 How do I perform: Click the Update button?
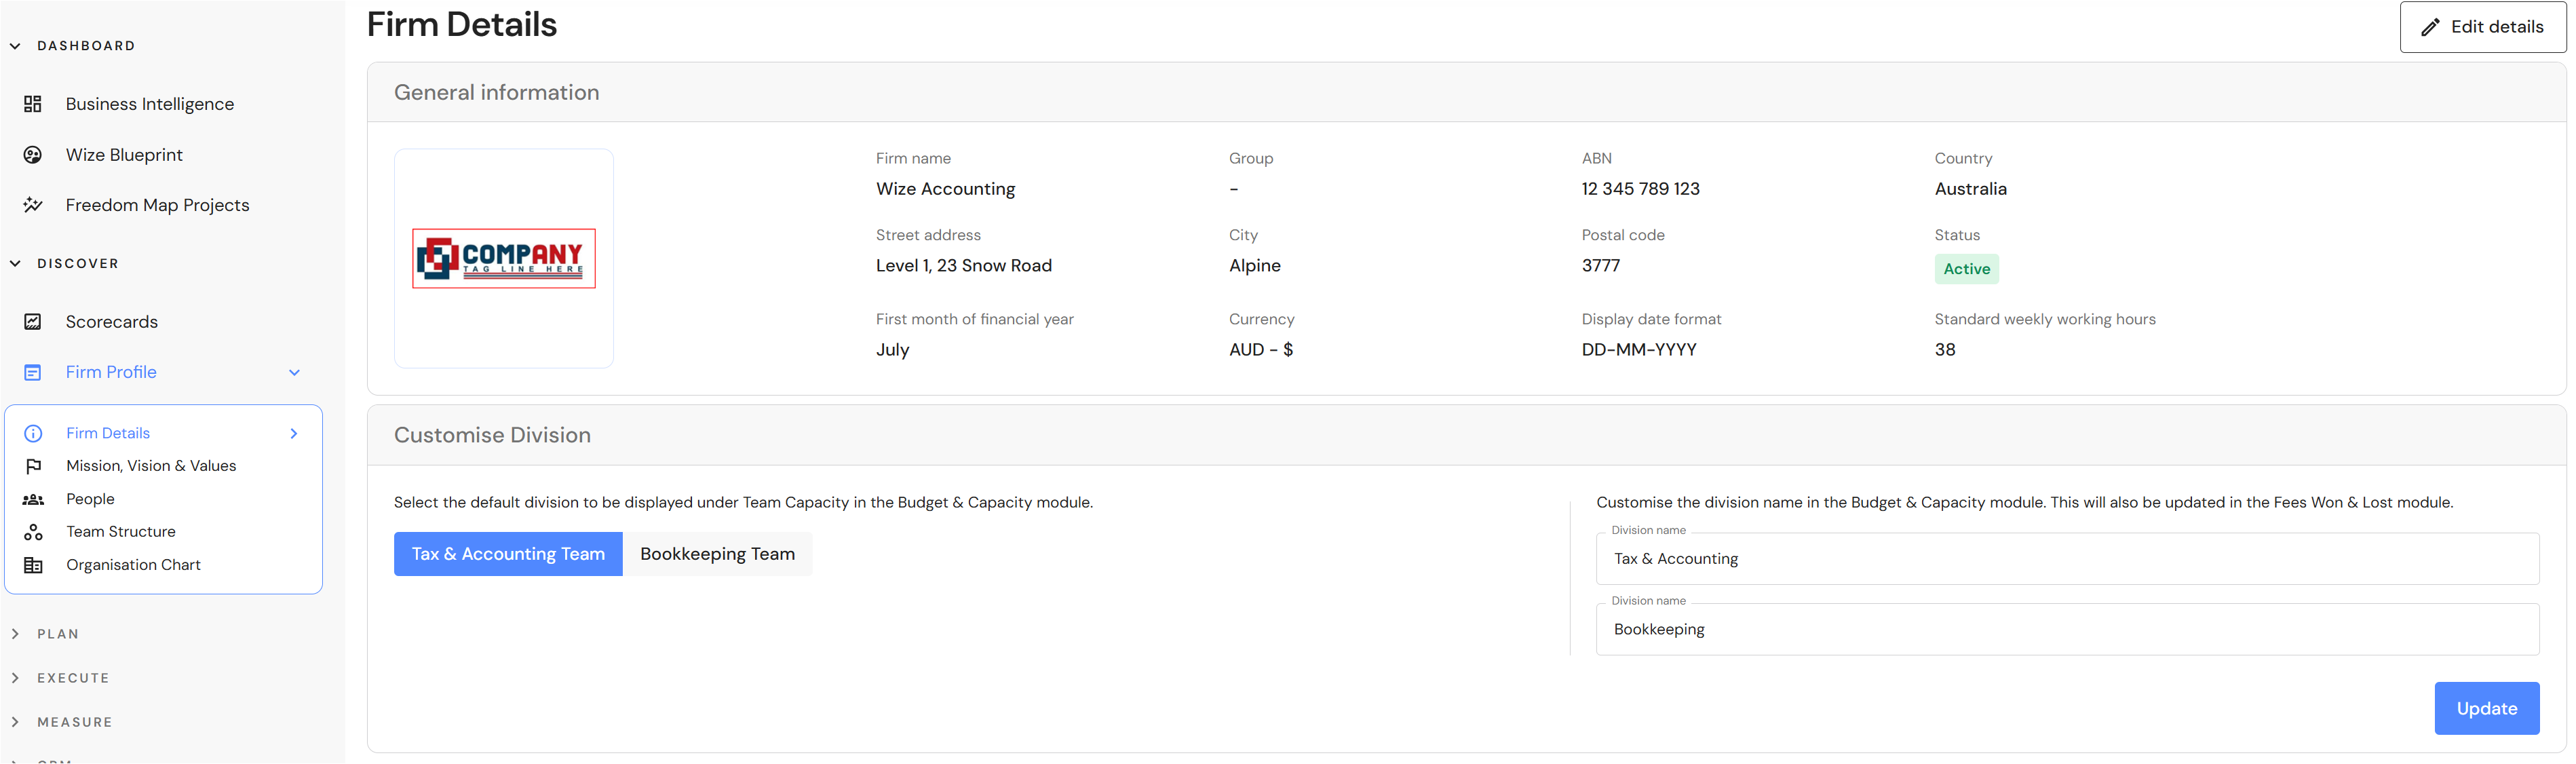pyautogui.click(x=2486, y=708)
